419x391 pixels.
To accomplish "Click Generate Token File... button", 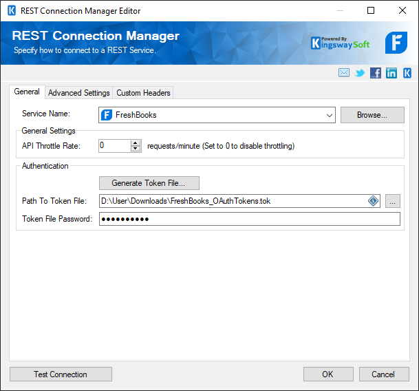I will tap(149, 183).
